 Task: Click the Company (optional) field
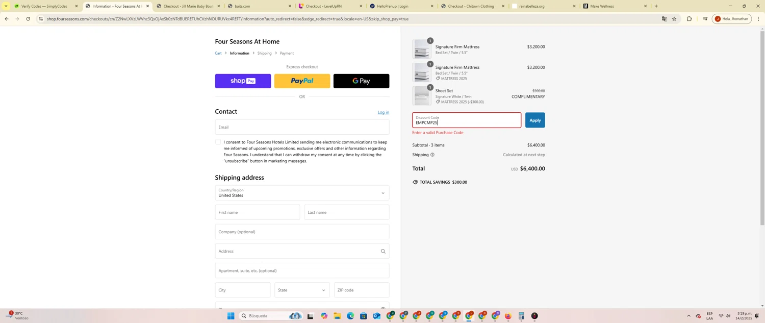point(302,232)
